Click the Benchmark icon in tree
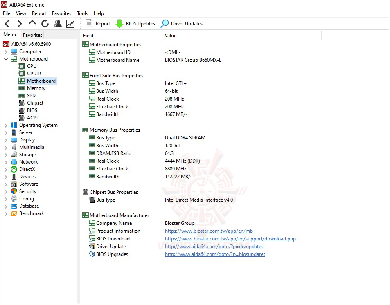The height and width of the screenshot is (305, 390). point(14,213)
